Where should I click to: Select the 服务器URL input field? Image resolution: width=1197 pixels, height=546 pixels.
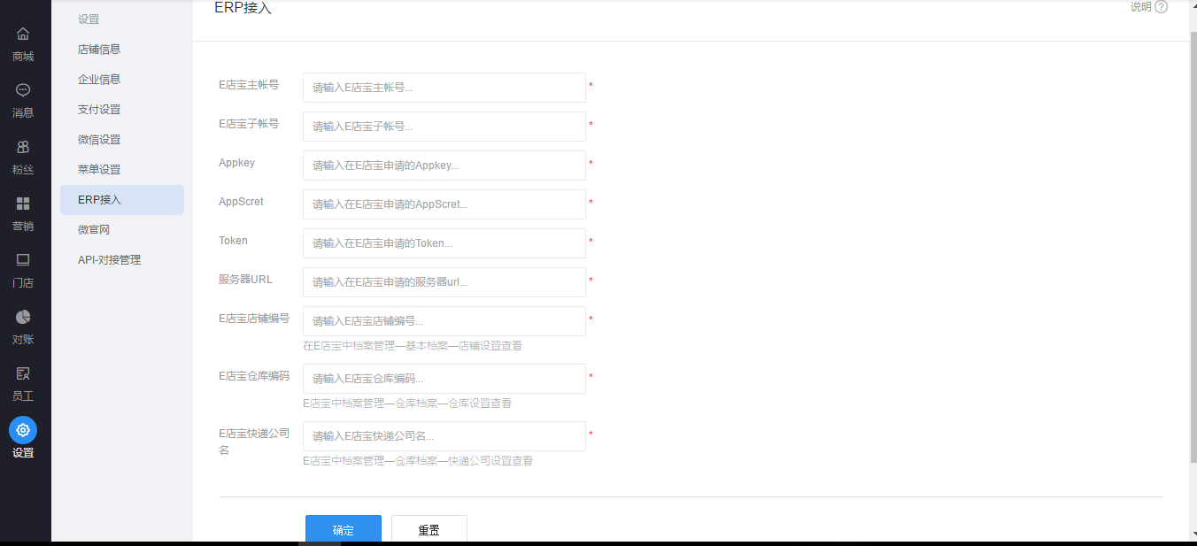pyautogui.click(x=444, y=282)
